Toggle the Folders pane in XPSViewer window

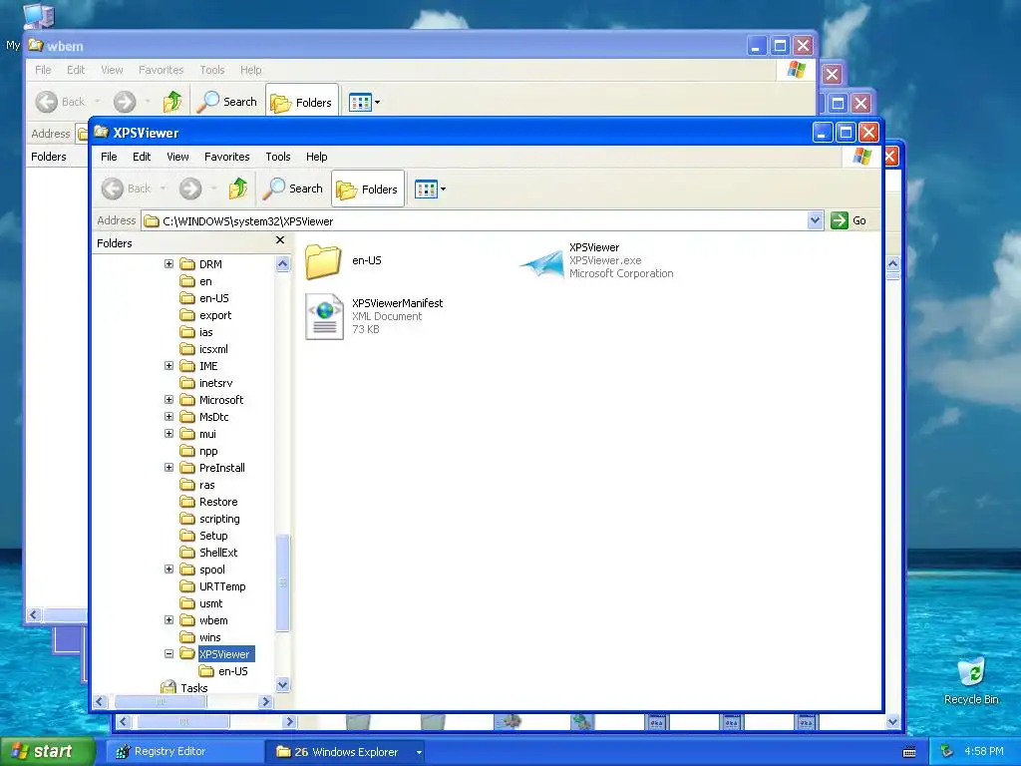click(367, 189)
